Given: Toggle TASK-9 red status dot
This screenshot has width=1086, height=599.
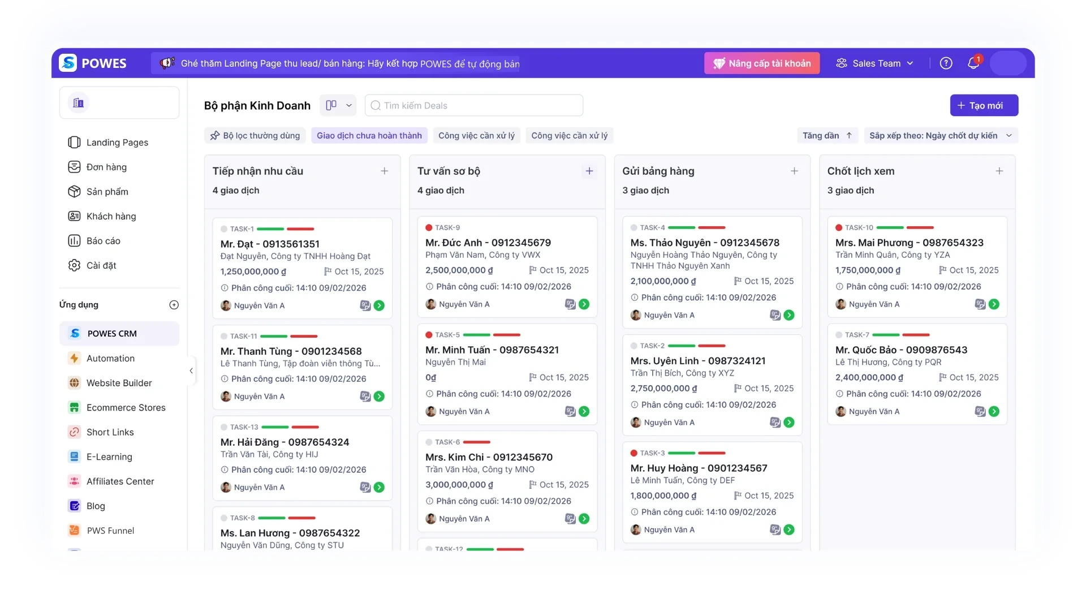Looking at the screenshot, I should point(429,227).
